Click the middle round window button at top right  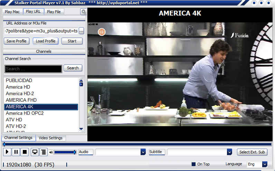[x=261, y=3]
